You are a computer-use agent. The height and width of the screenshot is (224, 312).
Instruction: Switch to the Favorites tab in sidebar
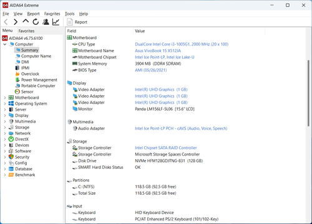[26, 31]
